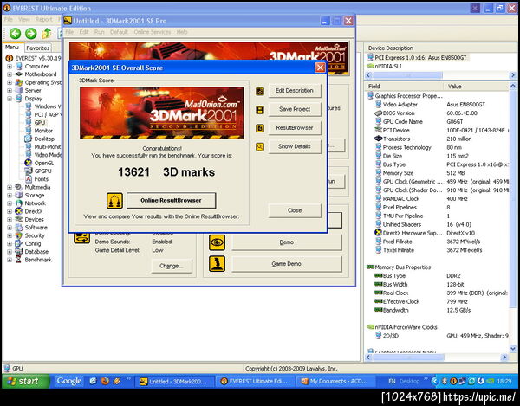Click the OpenGL icon in the tree
Image resolution: width=520 pixels, height=406 pixels.
[29, 163]
